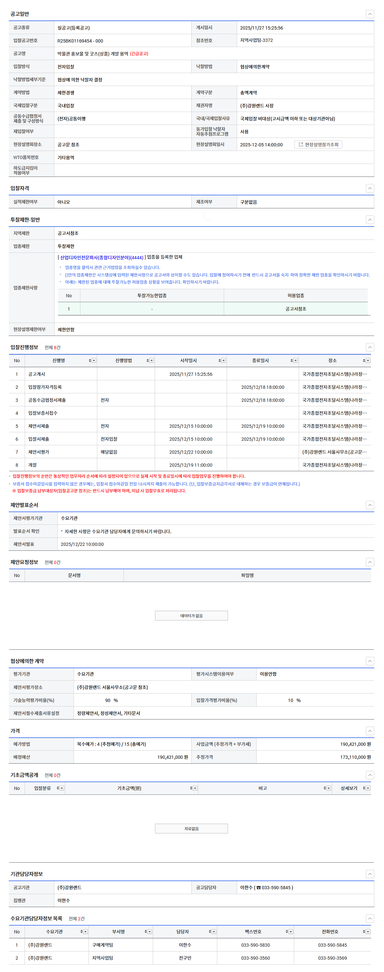Collapse the 가격 section
This screenshot has width=384, height=972.
[x=370, y=731]
